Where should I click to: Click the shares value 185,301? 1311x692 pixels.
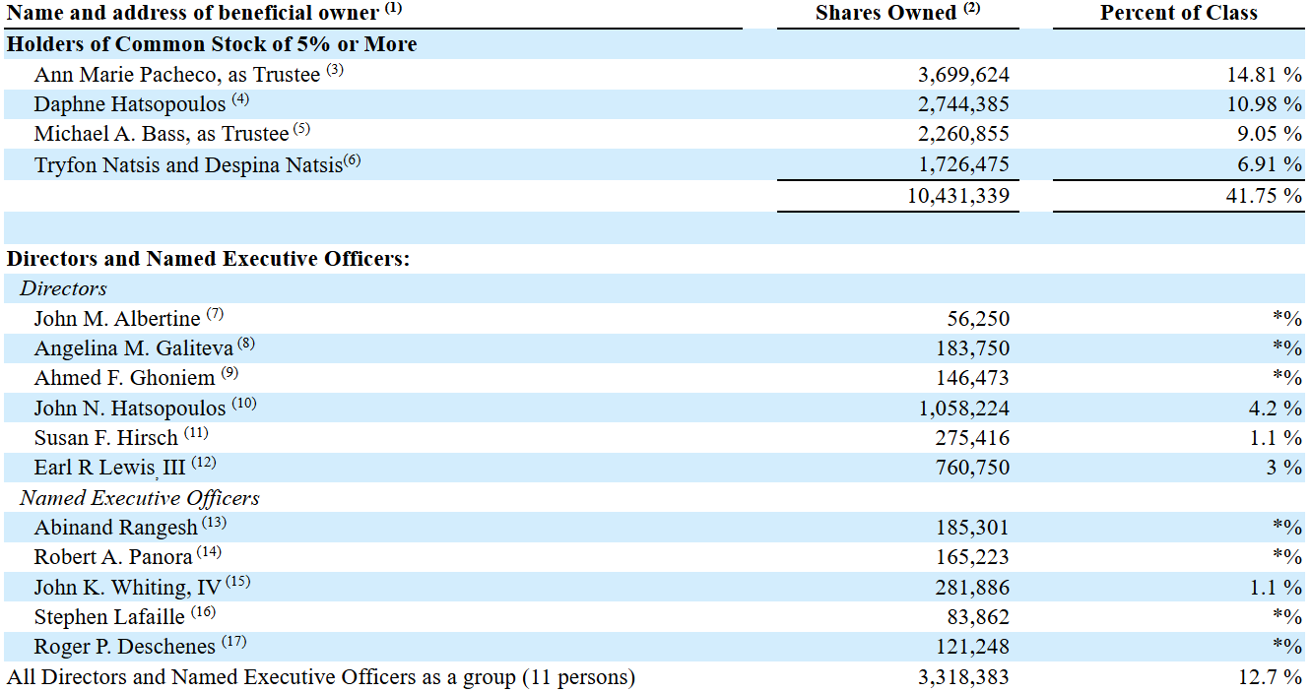[973, 528]
